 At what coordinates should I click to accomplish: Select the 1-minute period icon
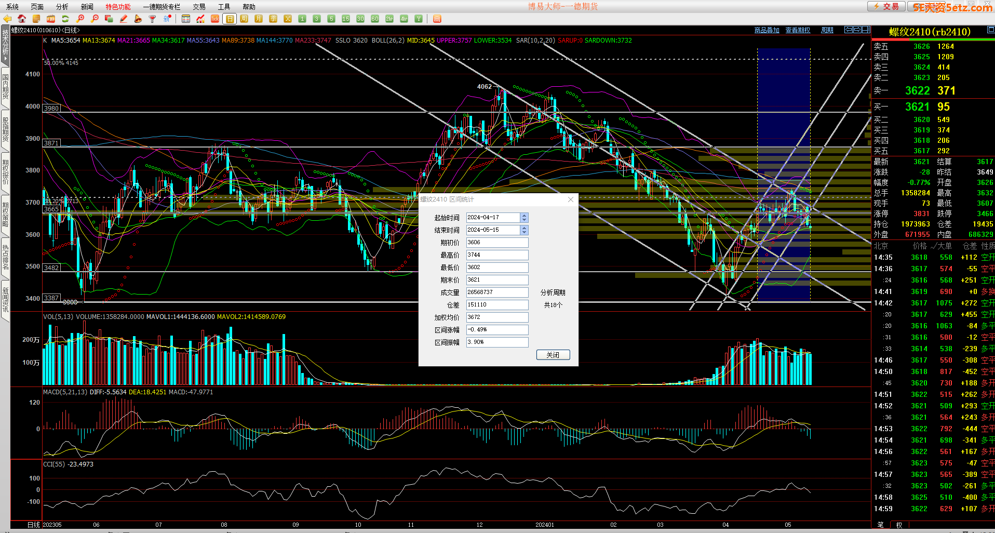pos(302,19)
